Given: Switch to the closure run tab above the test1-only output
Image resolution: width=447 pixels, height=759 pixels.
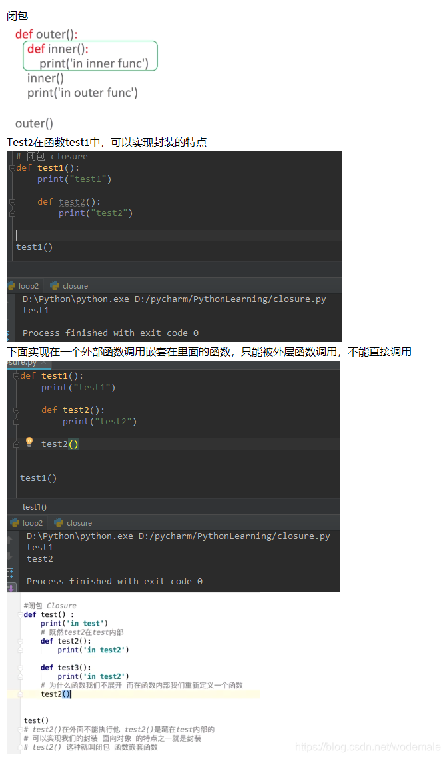Looking at the screenshot, I should [69, 285].
